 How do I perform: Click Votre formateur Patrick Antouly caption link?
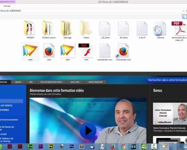tap(169, 128)
